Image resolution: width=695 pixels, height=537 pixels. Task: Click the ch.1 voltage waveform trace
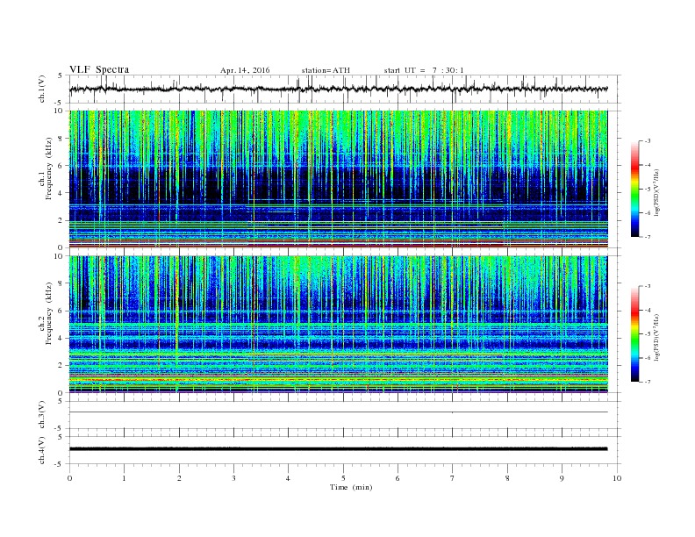(x=338, y=89)
